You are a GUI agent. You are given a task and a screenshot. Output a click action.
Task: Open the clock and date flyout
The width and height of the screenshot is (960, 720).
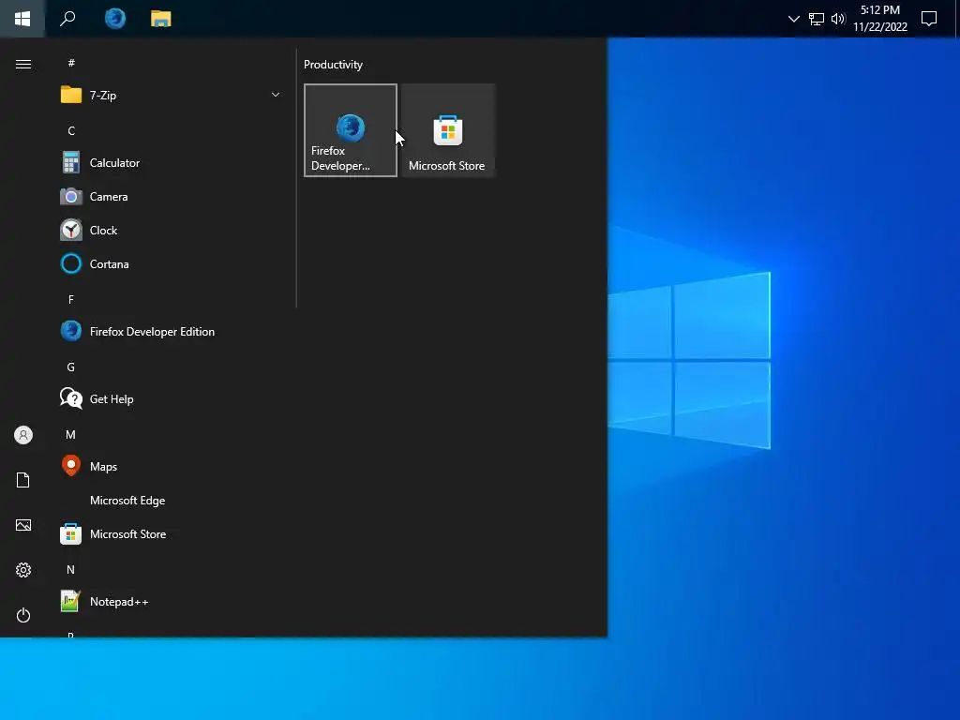pyautogui.click(x=879, y=19)
